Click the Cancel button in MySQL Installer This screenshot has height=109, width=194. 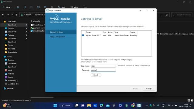tap(149, 89)
